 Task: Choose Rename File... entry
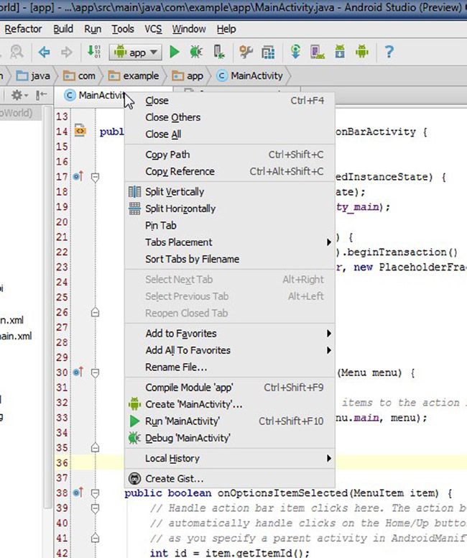230,367
